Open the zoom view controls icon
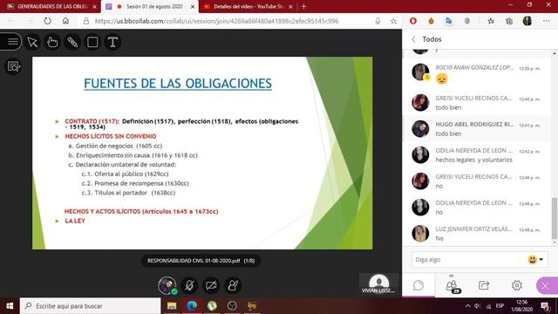This screenshot has width=558, height=314. tap(14, 66)
